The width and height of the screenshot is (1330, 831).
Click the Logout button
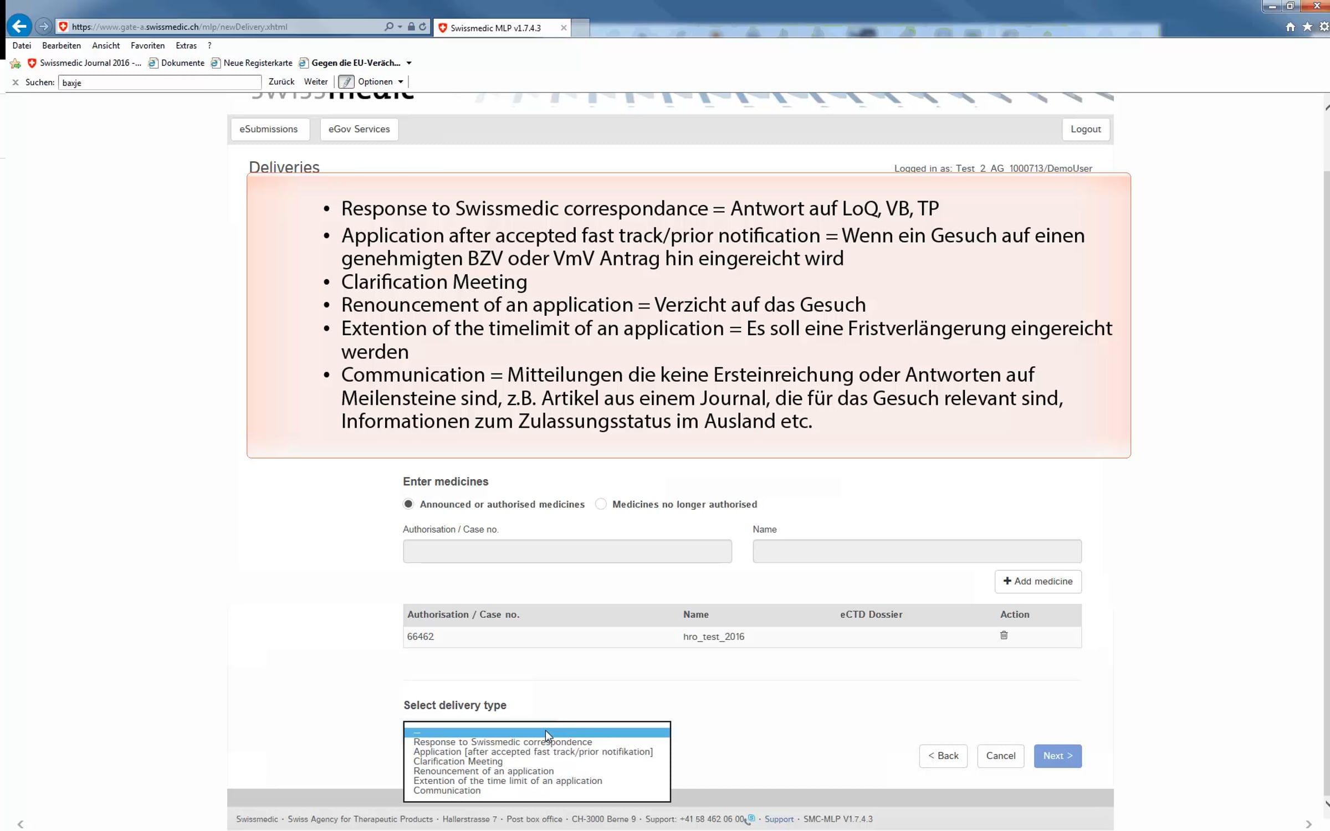1086,129
